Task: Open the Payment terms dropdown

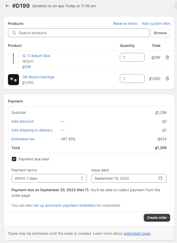Action: pyautogui.click(x=49, y=178)
